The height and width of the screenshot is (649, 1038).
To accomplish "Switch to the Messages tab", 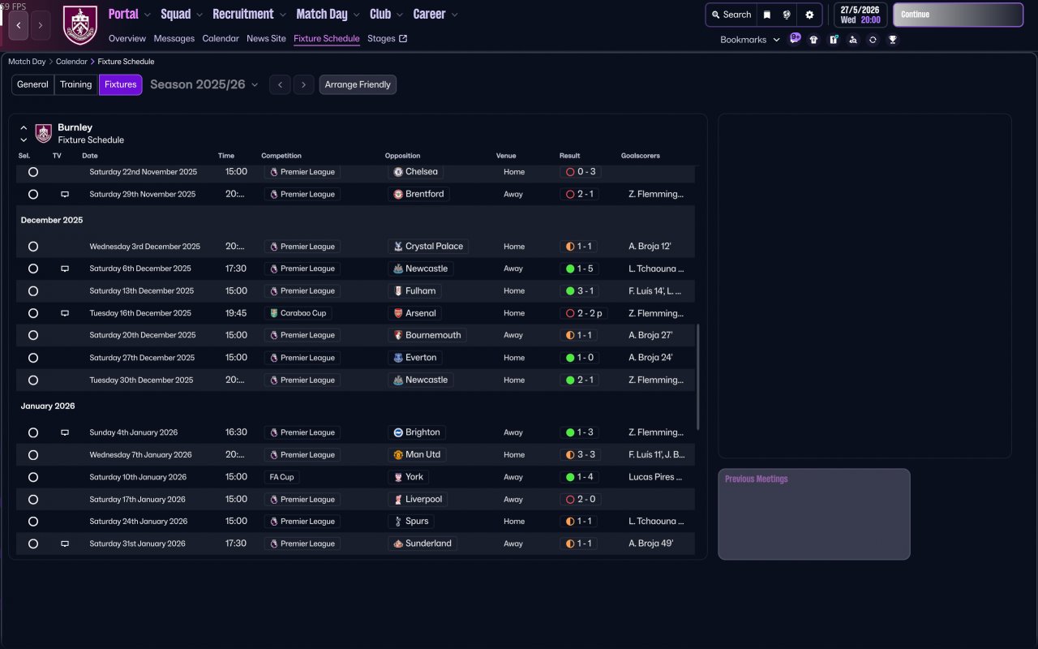I will point(174,38).
